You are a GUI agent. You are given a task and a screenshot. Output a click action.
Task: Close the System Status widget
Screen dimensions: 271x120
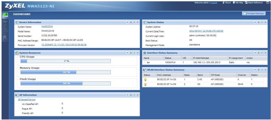point(266,22)
